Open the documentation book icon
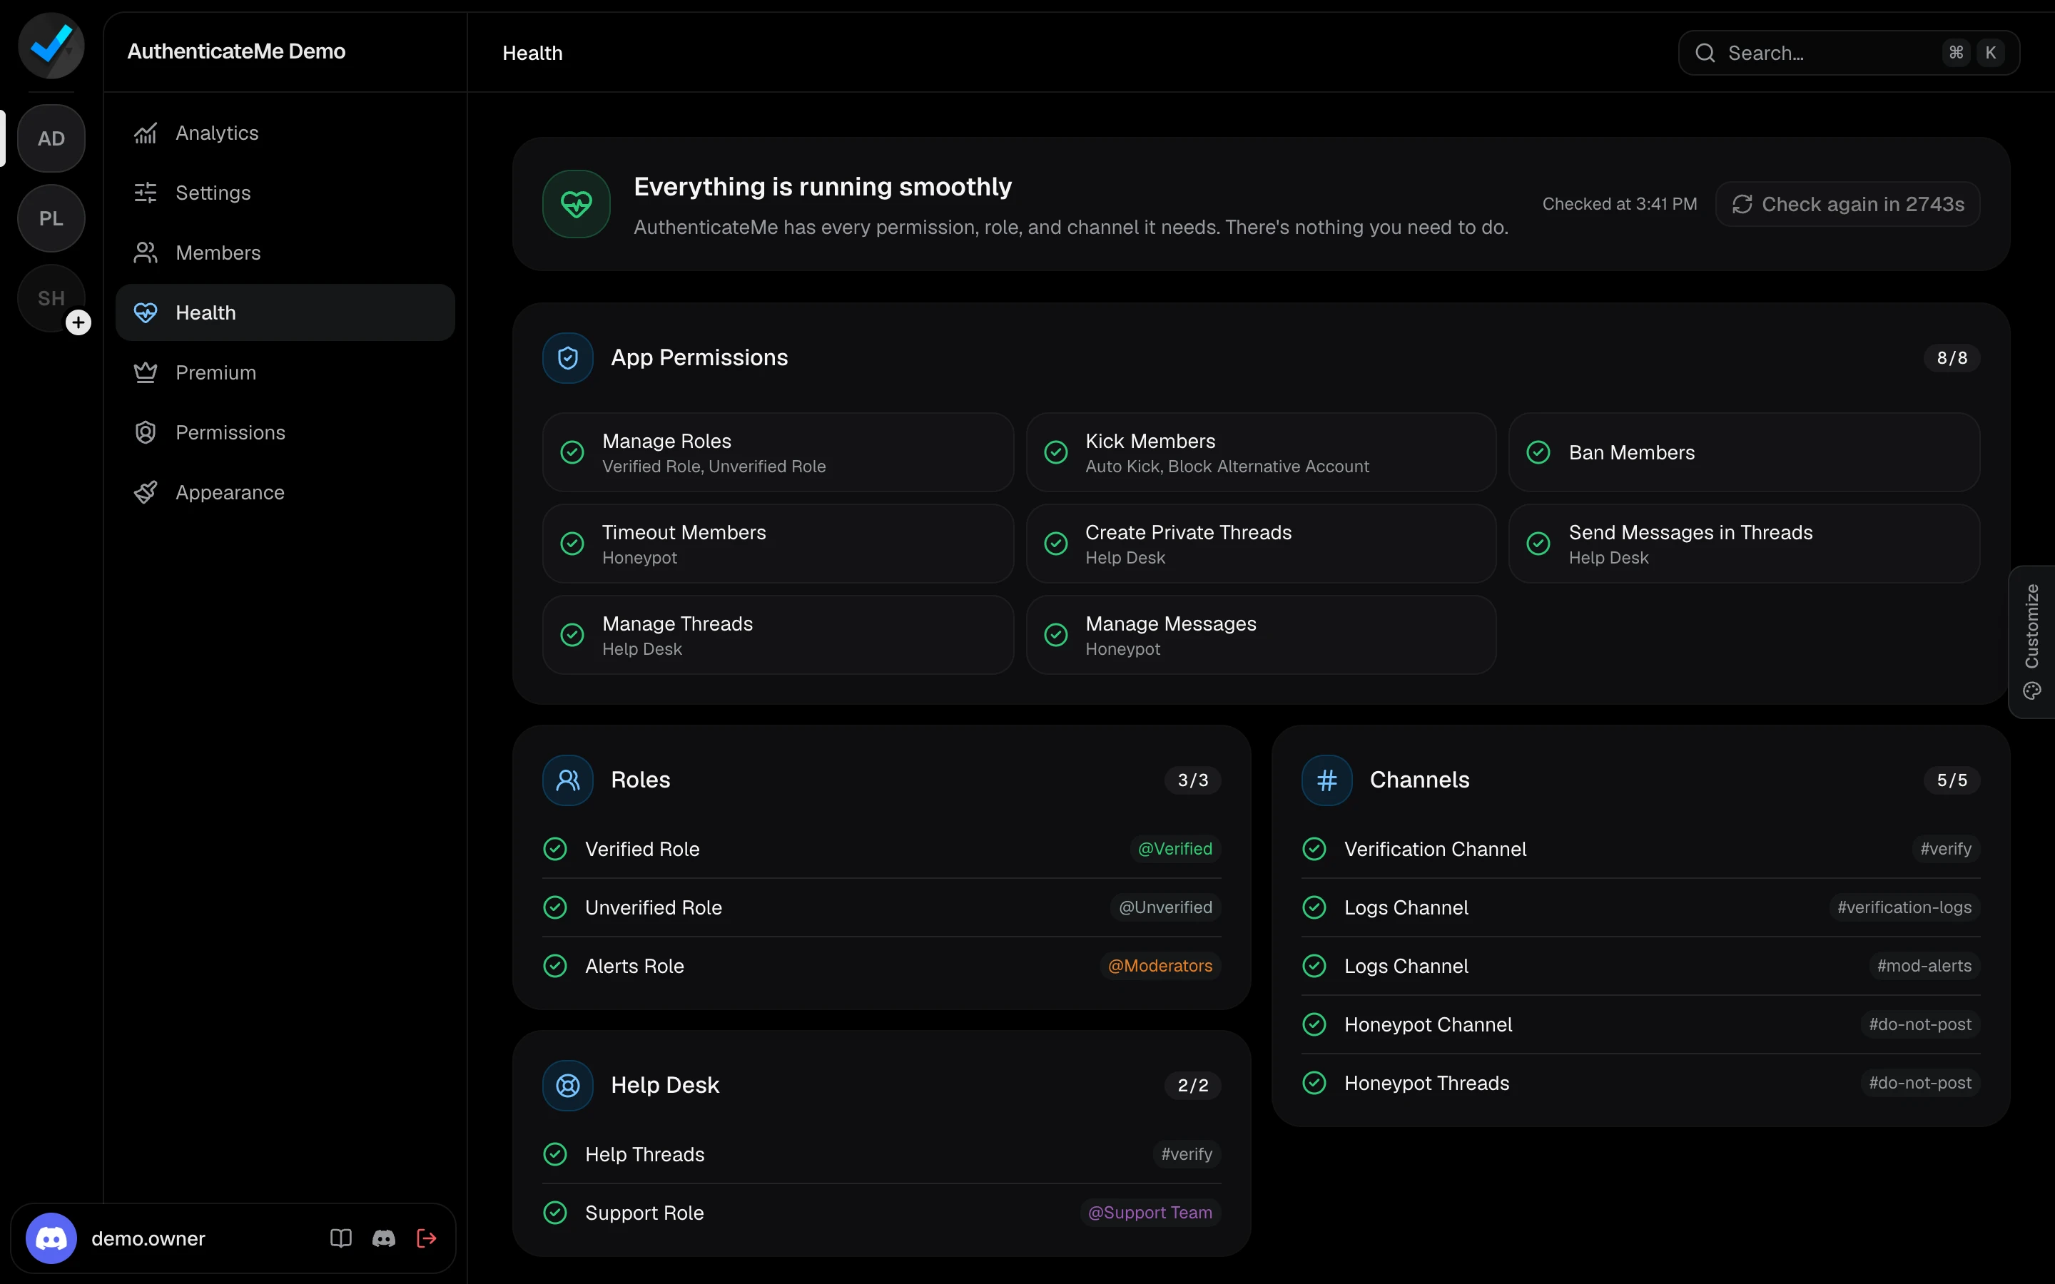Screen dimensions: 2055x1284 tap(340, 1238)
